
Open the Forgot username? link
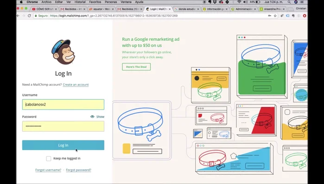(48, 170)
